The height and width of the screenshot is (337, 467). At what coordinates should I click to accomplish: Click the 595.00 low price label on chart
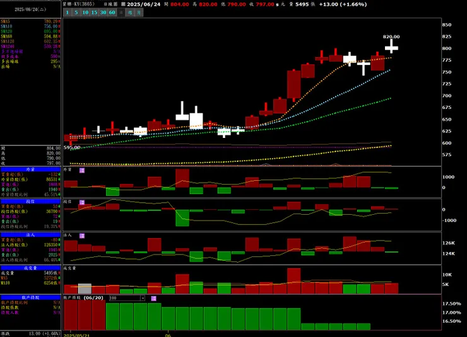[x=72, y=147]
